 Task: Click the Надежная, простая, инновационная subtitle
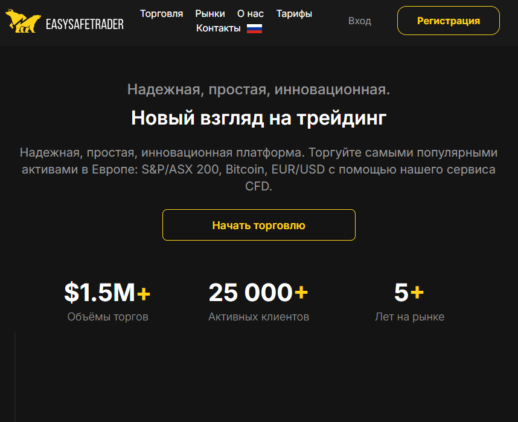pyautogui.click(x=258, y=89)
